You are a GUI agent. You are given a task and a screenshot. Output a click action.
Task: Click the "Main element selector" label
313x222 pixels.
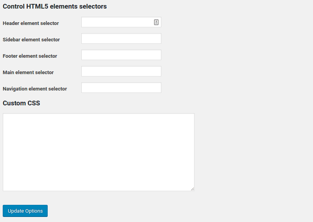point(28,73)
